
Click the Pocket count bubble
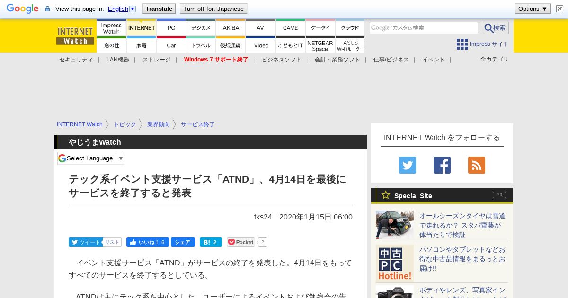[x=263, y=242]
